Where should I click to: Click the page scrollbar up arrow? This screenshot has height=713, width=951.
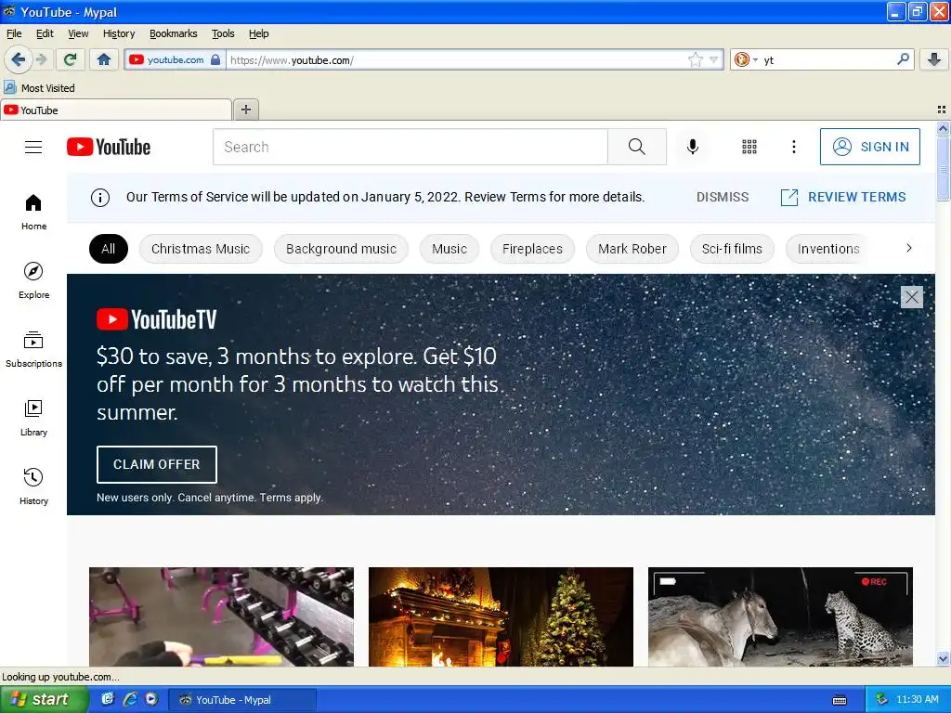point(943,128)
